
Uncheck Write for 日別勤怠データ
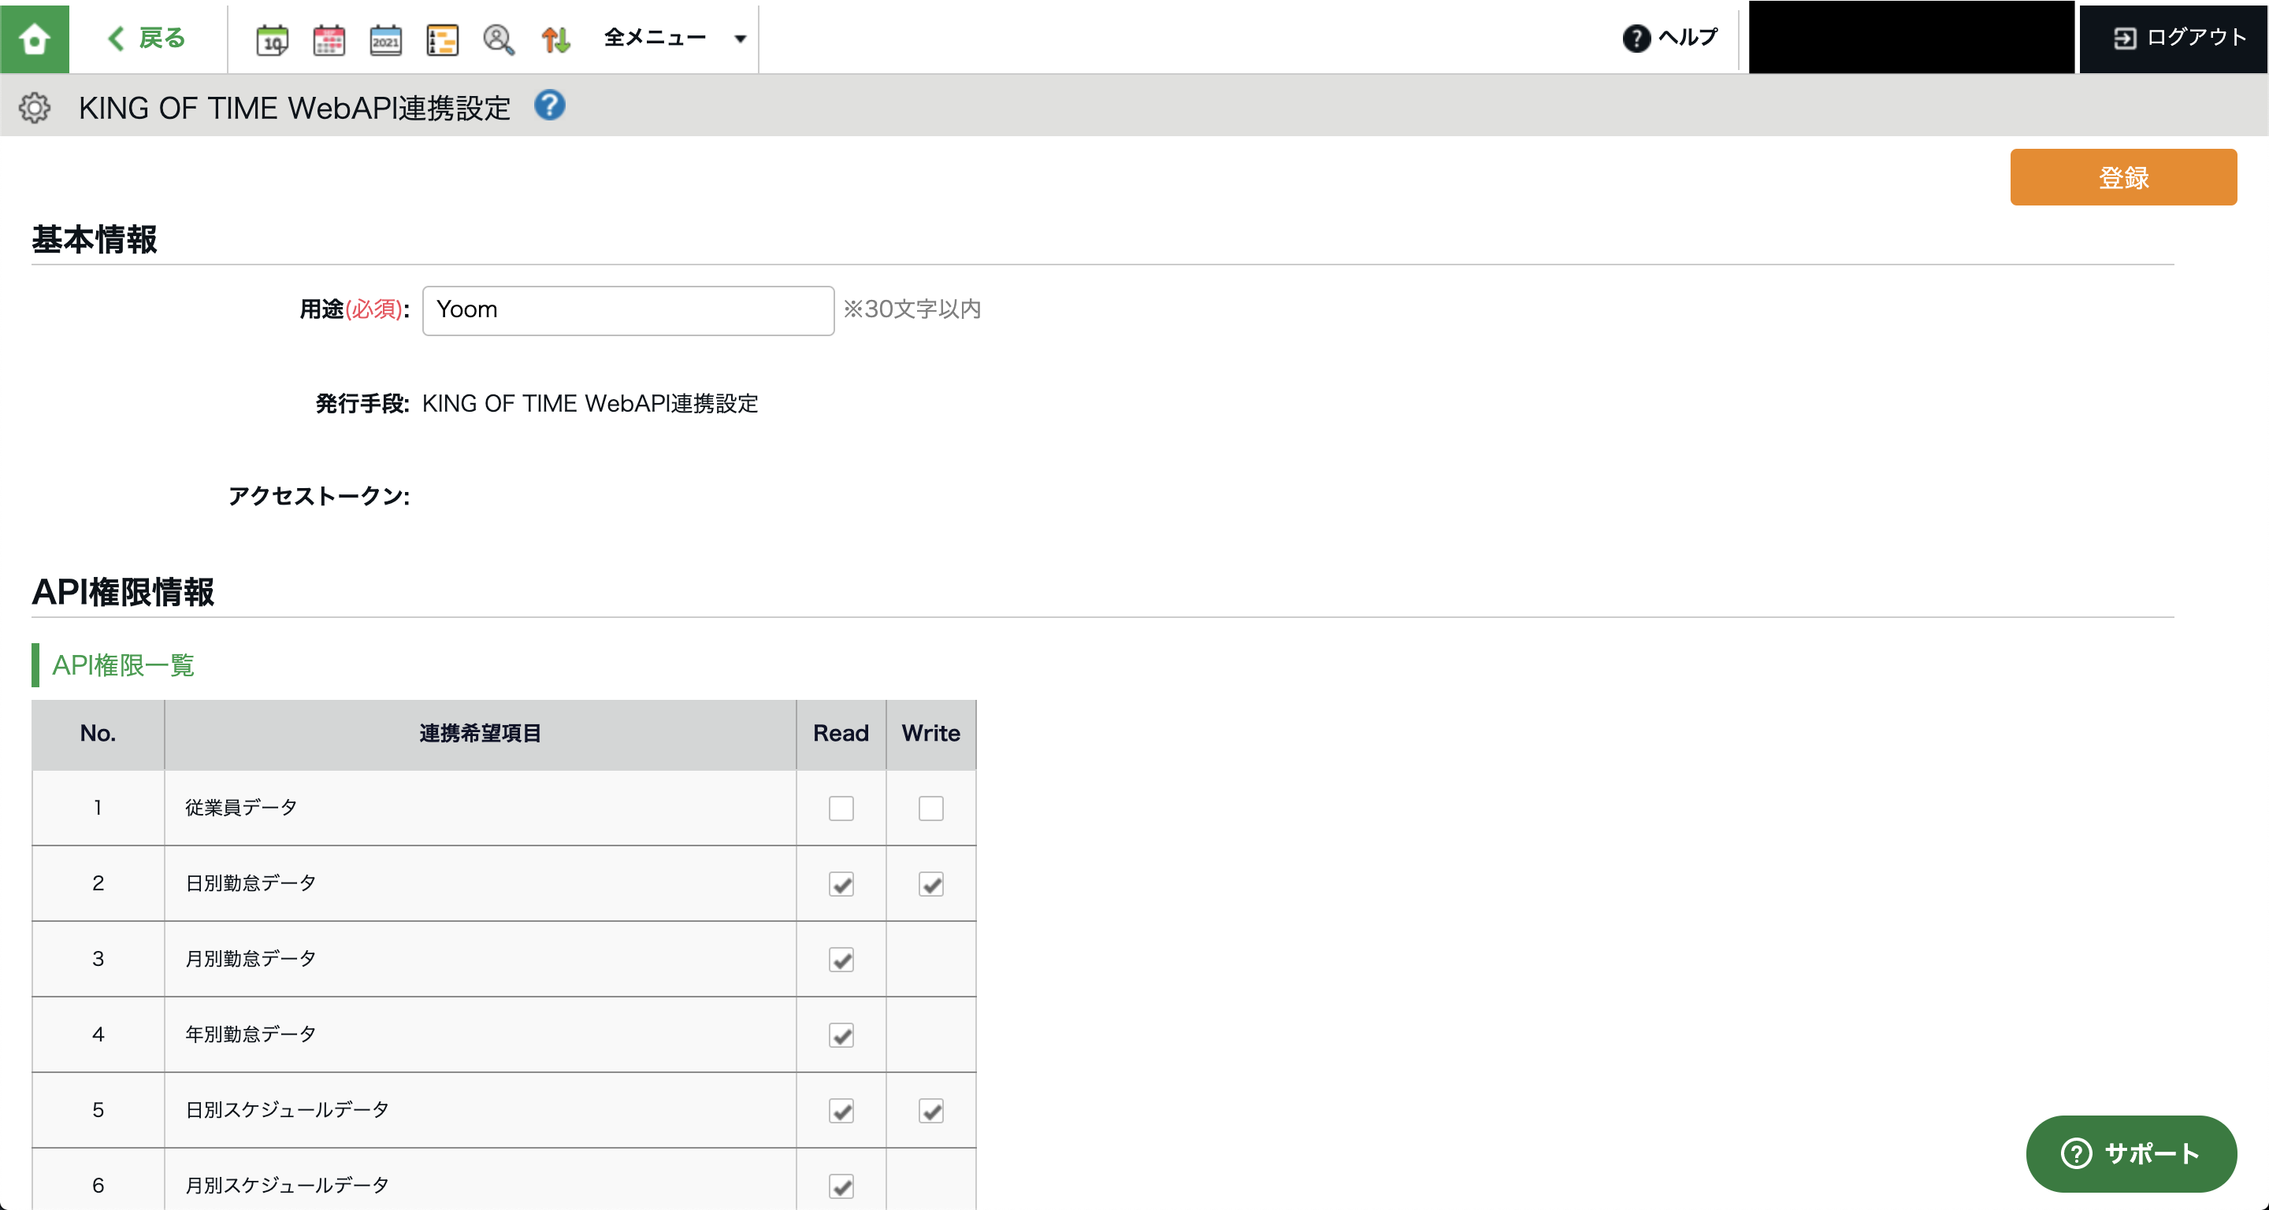[930, 883]
